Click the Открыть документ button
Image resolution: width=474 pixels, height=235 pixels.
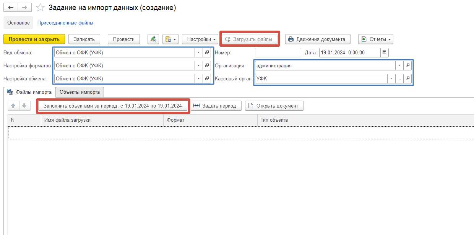click(x=274, y=106)
